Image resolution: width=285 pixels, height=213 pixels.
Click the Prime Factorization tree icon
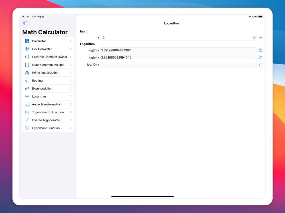(x=27, y=73)
